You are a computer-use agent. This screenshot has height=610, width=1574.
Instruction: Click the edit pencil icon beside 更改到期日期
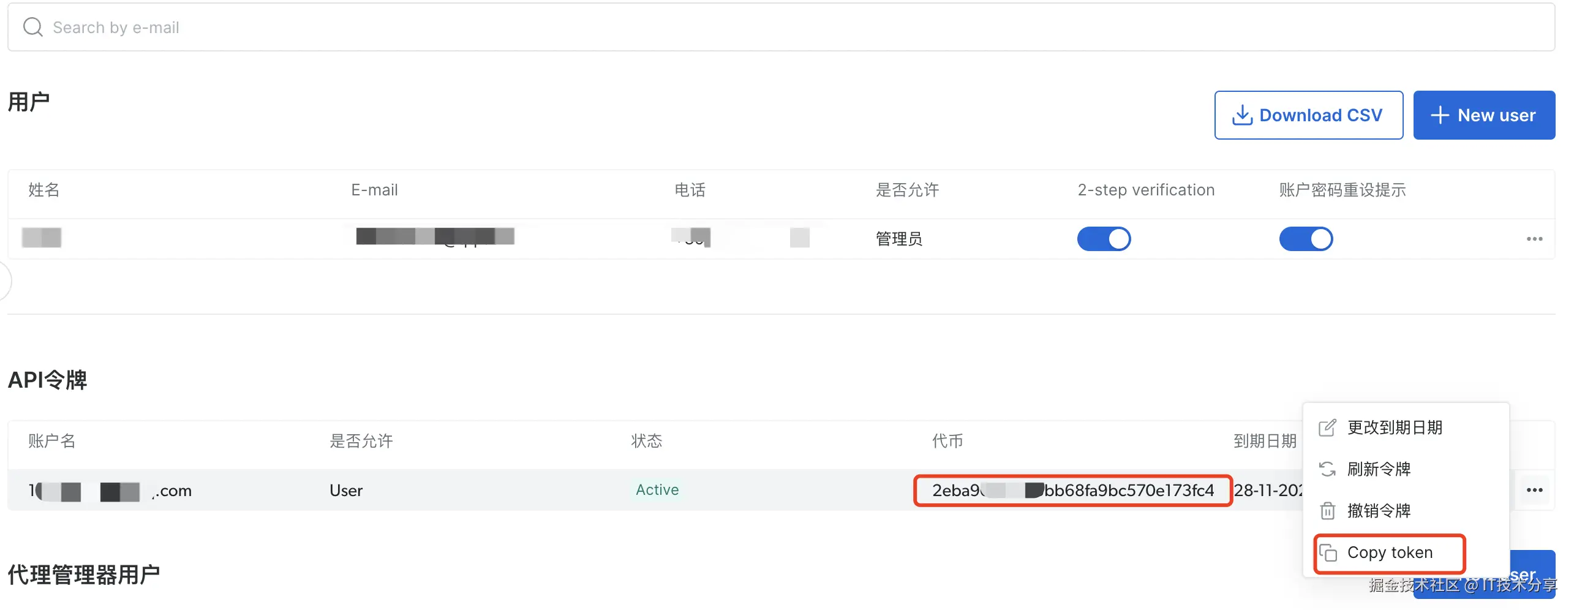pyautogui.click(x=1327, y=427)
